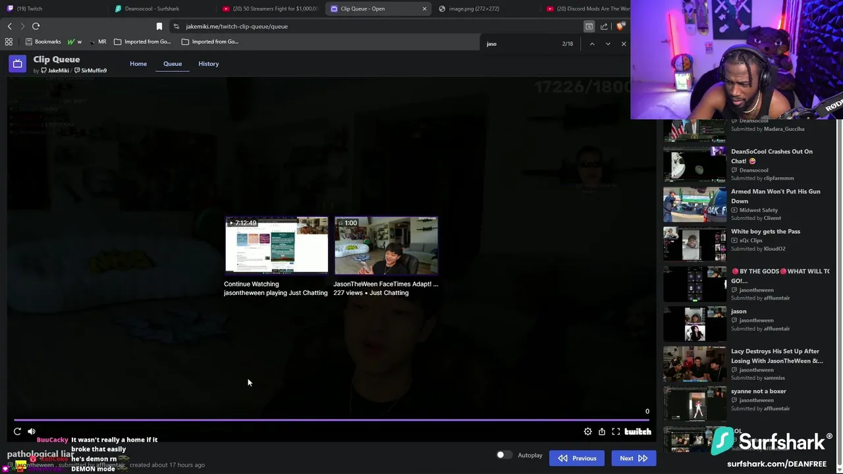Screen dimensions: 843x474
Task: Switch to the History tab
Action: (209, 64)
